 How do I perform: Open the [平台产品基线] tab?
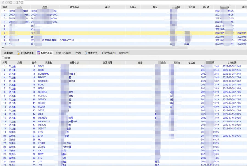click(x=108, y=53)
